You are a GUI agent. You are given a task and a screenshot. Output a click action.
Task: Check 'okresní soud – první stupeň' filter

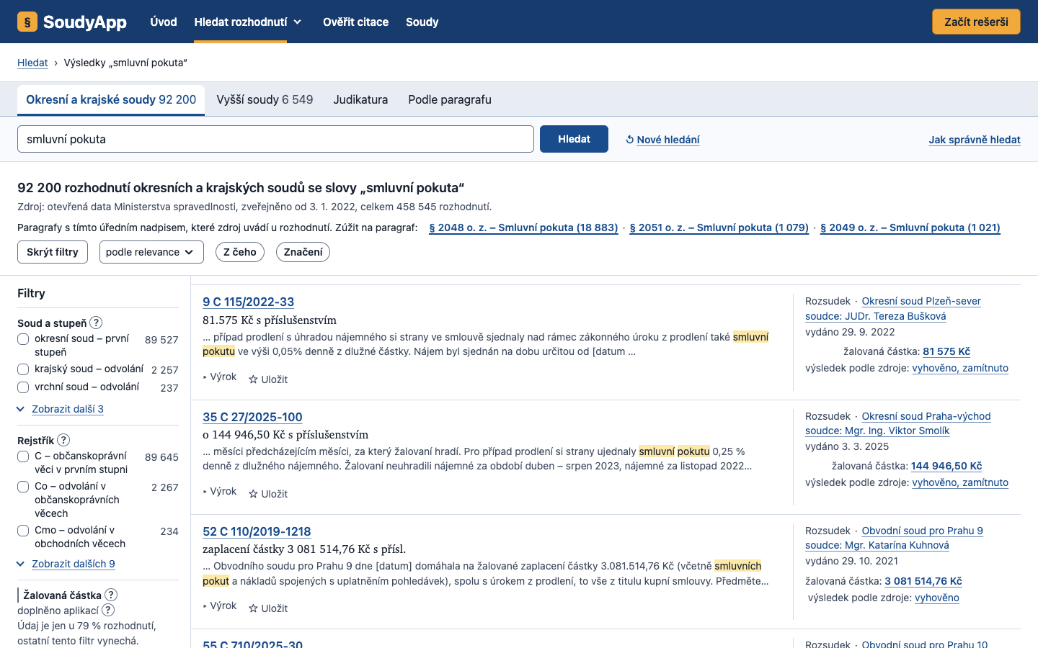pos(23,339)
